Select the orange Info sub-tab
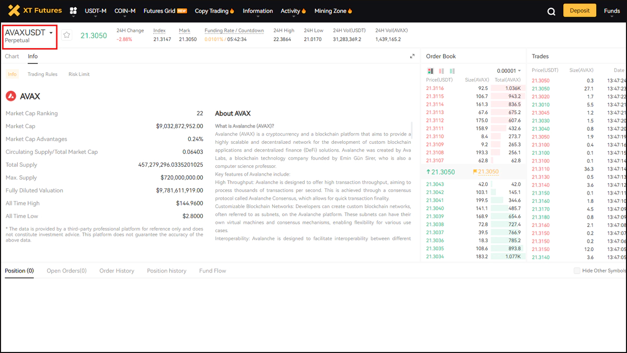 [12, 74]
